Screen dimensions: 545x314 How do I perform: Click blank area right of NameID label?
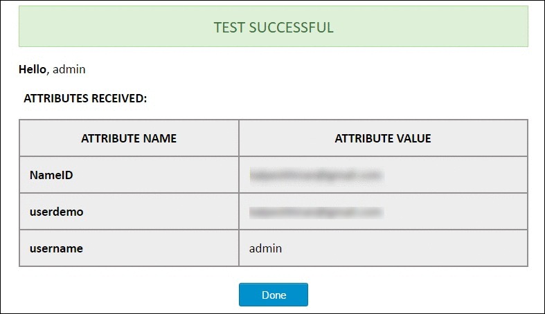157,175
